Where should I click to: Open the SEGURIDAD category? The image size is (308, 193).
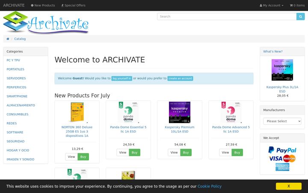point(15,142)
